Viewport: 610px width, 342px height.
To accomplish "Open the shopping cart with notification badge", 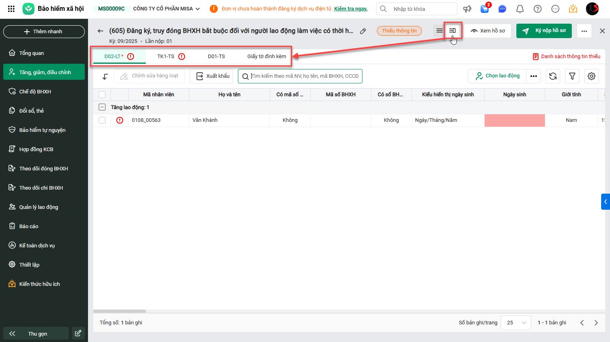I will pyautogui.click(x=485, y=8).
